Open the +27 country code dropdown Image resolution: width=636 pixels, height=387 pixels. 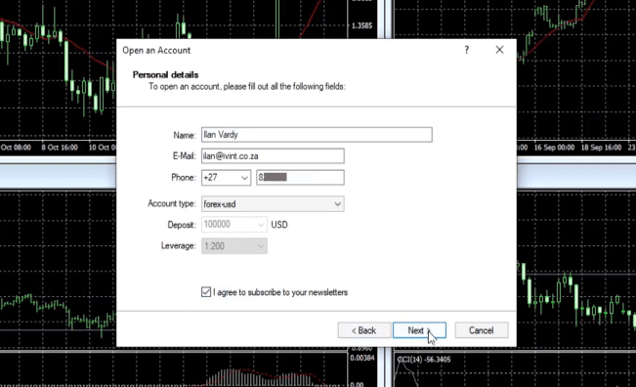click(x=226, y=178)
